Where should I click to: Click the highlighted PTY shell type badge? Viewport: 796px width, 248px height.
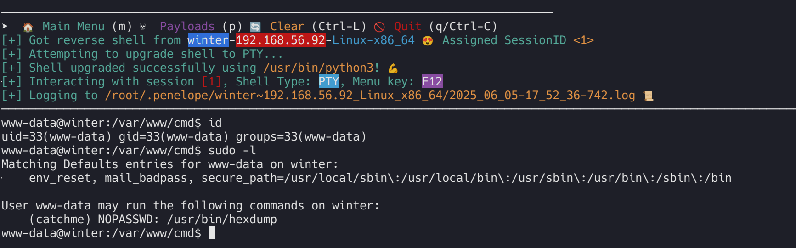(x=329, y=82)
